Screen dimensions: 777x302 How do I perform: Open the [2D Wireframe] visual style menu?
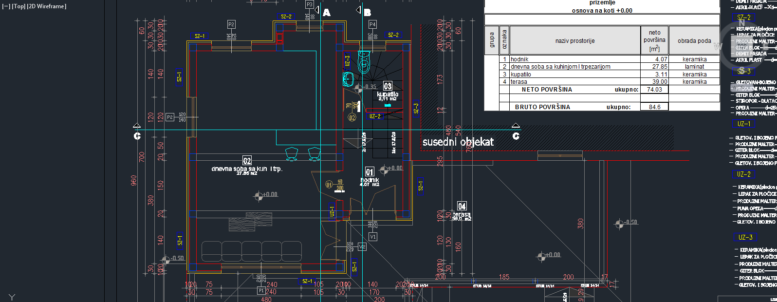[47, 6]
